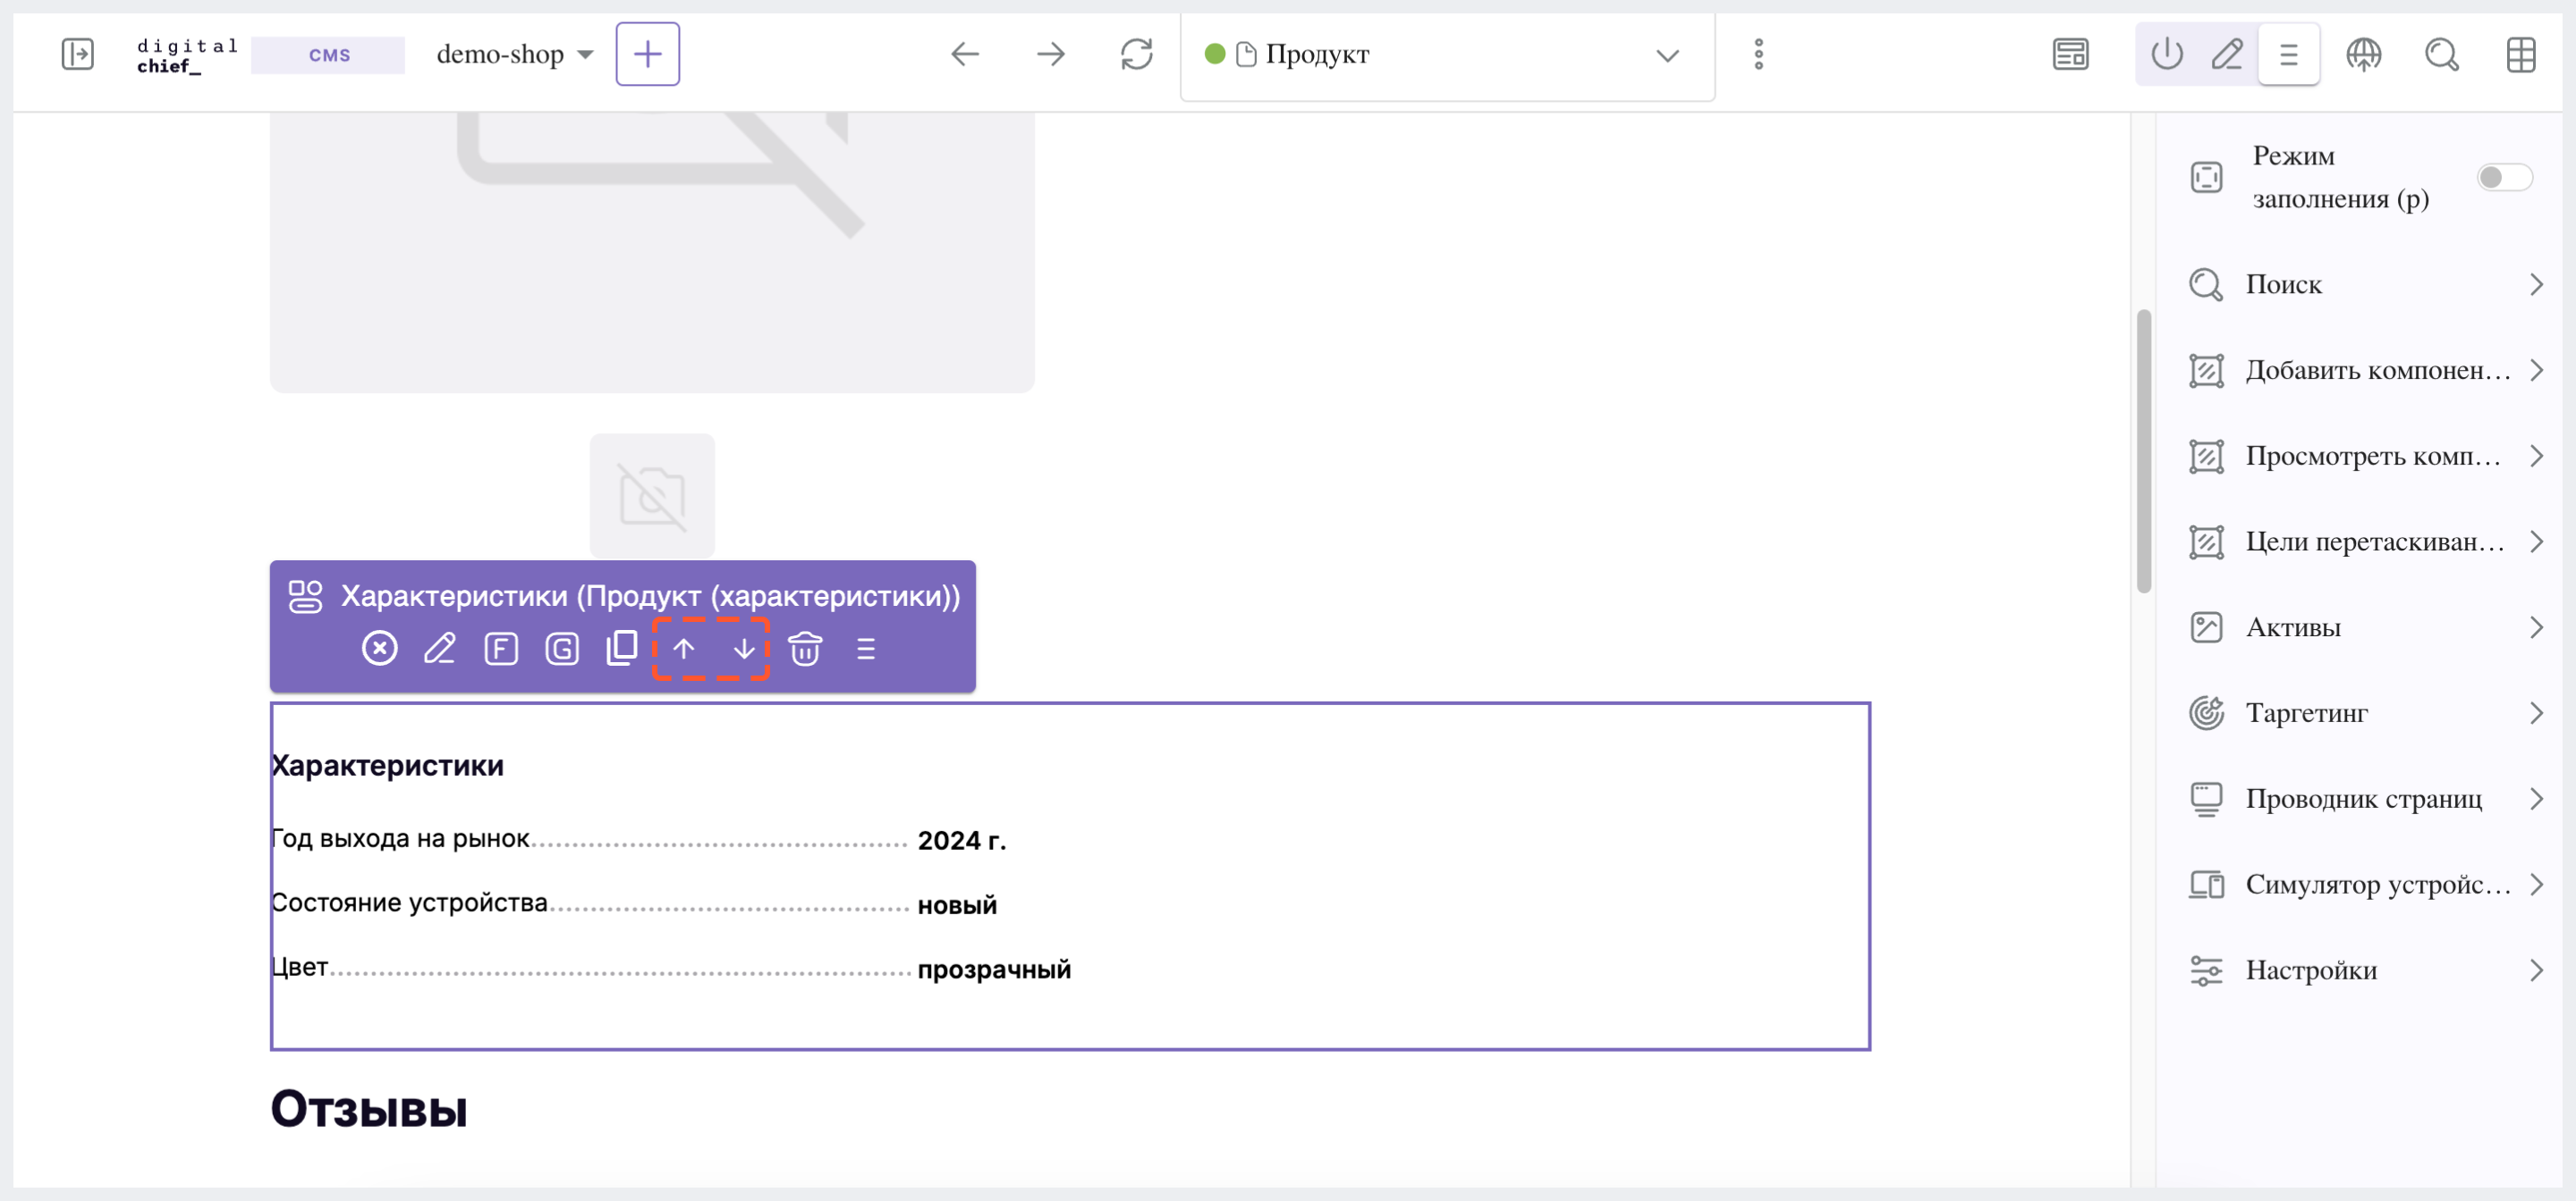2576x1201 pixels.
Task: Open the Поиск panel item
Action: 2364,285
